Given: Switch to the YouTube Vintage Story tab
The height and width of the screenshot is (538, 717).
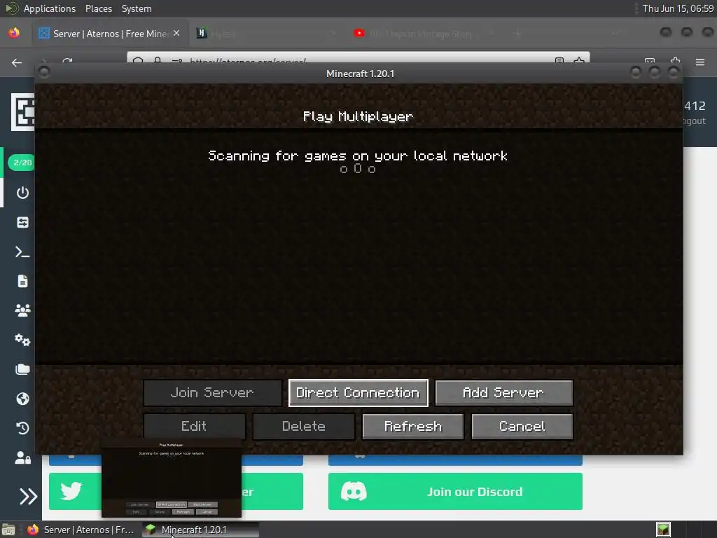Looking at the screenshot, I should point(423,34).
